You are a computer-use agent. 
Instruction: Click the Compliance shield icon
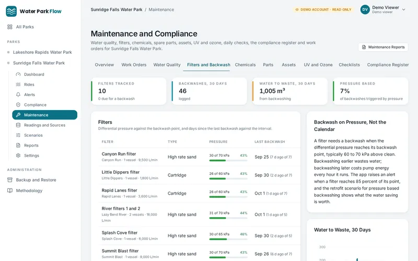click(x=18, y=105)
